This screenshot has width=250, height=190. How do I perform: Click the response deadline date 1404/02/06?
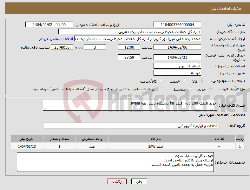pos(177,47)
